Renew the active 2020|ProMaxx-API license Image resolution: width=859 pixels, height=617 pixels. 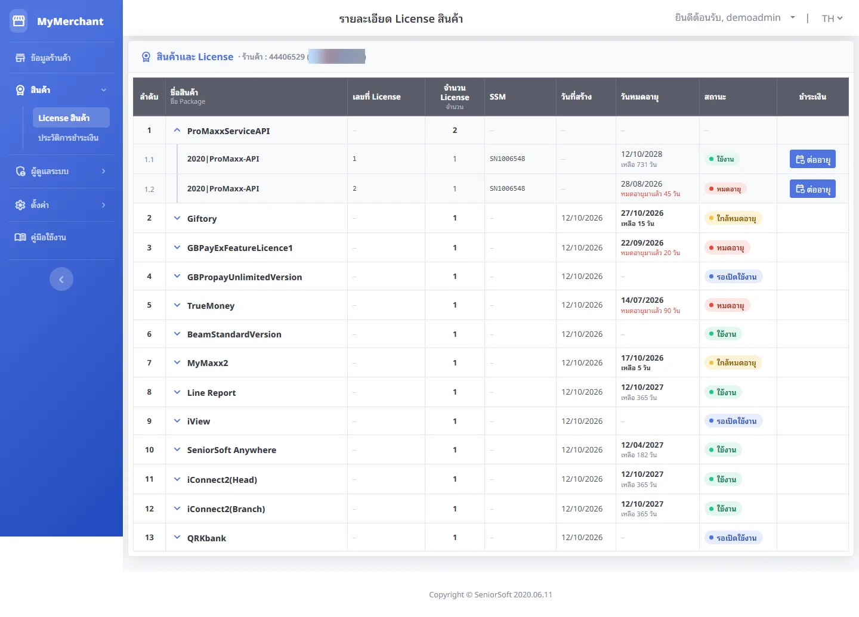click(812, 159)
